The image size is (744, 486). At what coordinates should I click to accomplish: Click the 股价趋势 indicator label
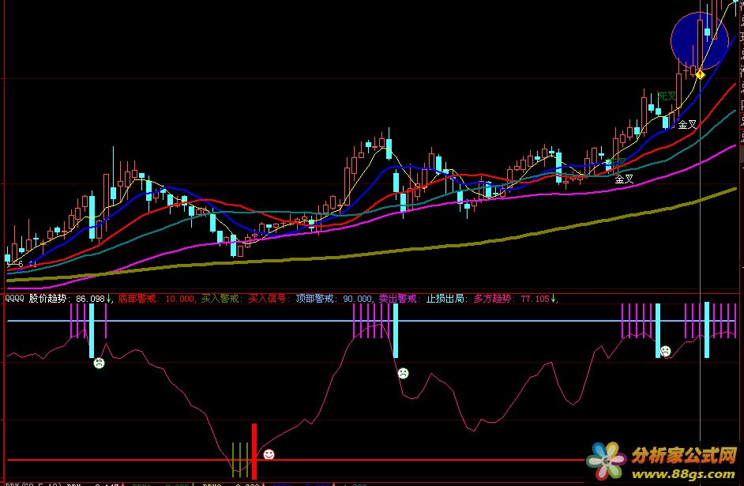tap(48, 299)
